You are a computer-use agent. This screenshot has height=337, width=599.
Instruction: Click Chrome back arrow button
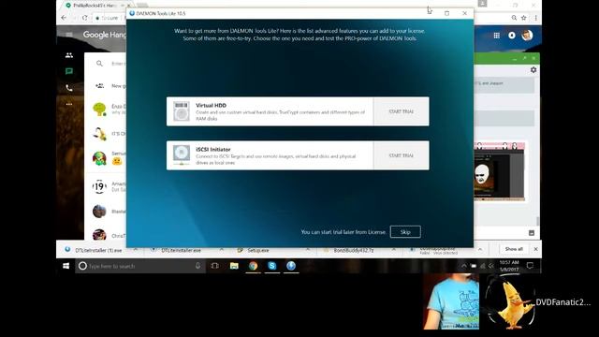(64, 18)
